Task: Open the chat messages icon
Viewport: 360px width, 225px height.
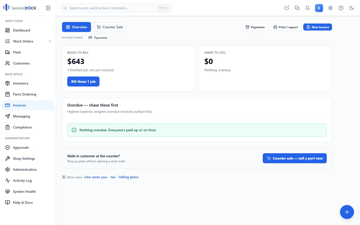Action: pos(297,8)
